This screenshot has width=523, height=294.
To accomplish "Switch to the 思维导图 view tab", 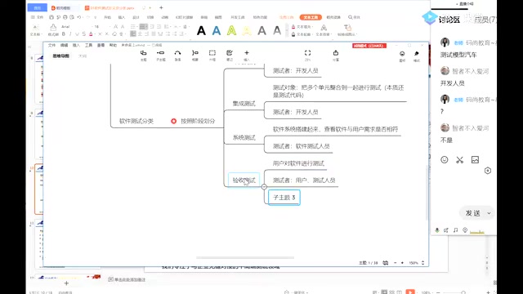I will coord(61,56).
